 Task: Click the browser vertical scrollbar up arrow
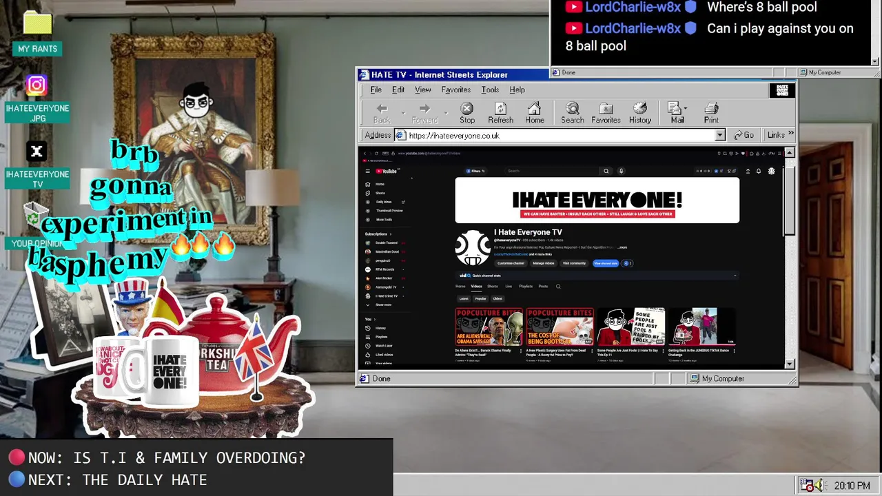[x=790, y=153]
